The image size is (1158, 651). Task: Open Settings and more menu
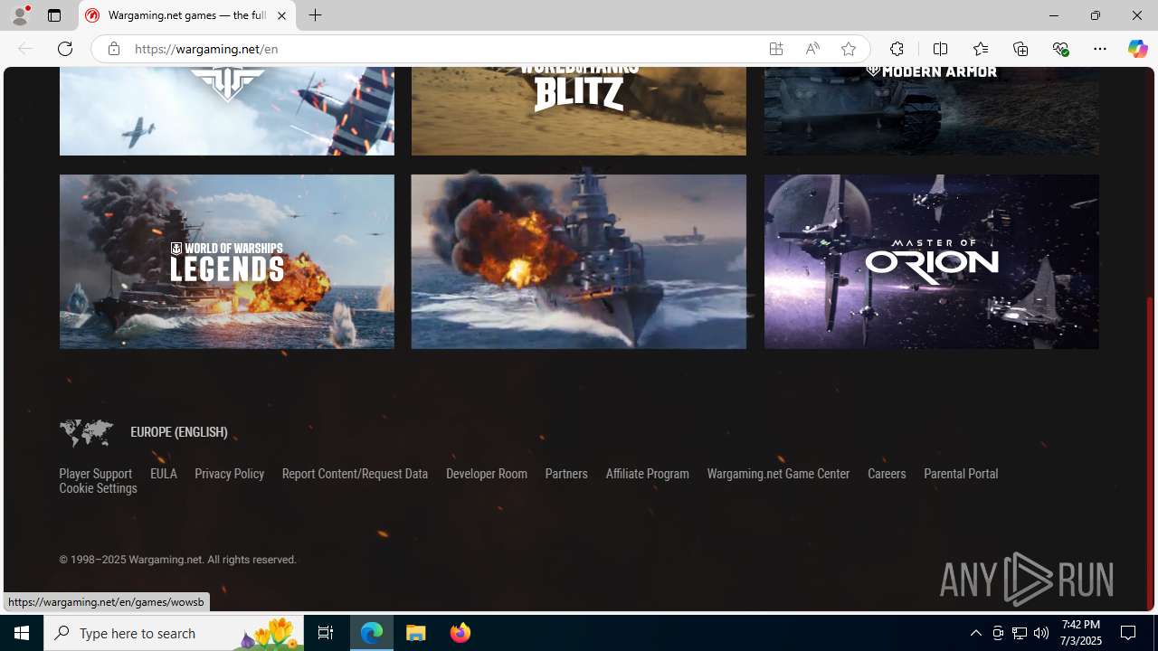tap(1100, 49)
